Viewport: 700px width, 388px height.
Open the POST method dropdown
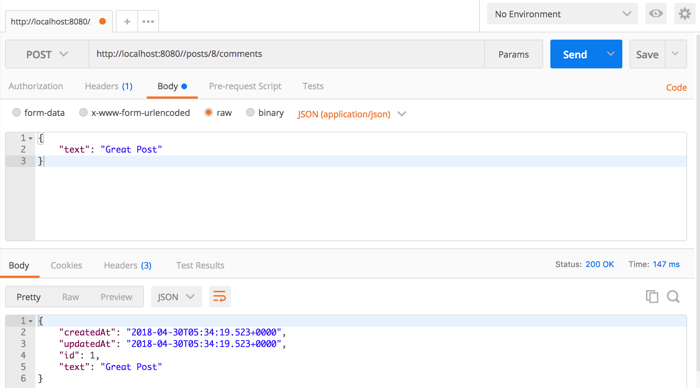[47, 54]
